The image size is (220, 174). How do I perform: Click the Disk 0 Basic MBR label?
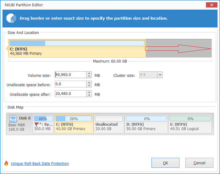(x=17, y=125)
